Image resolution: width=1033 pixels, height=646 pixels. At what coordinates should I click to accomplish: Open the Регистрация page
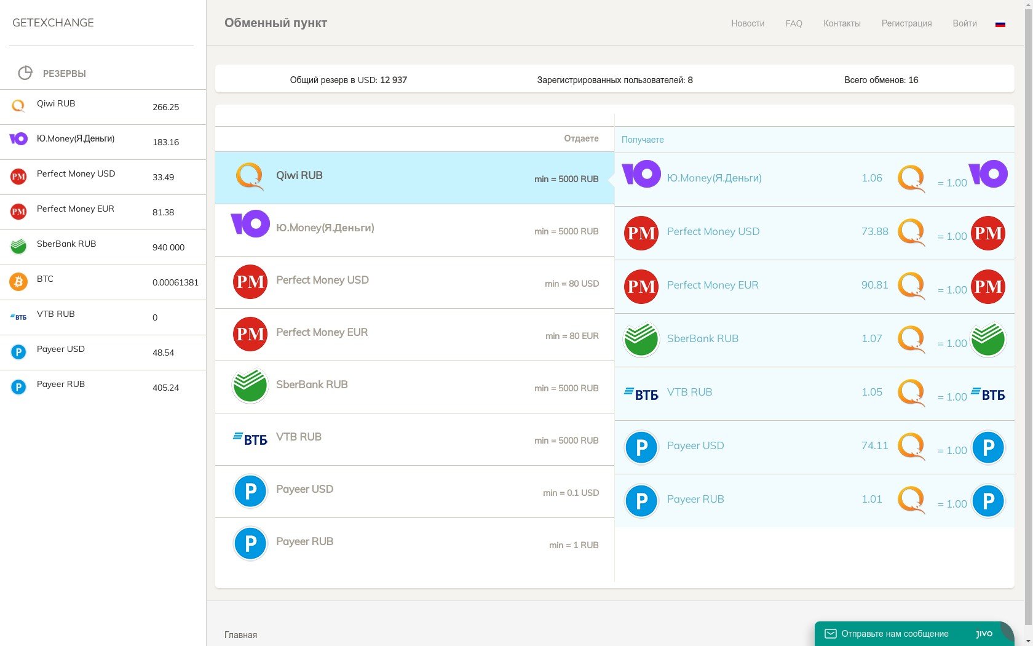(906, 23)
